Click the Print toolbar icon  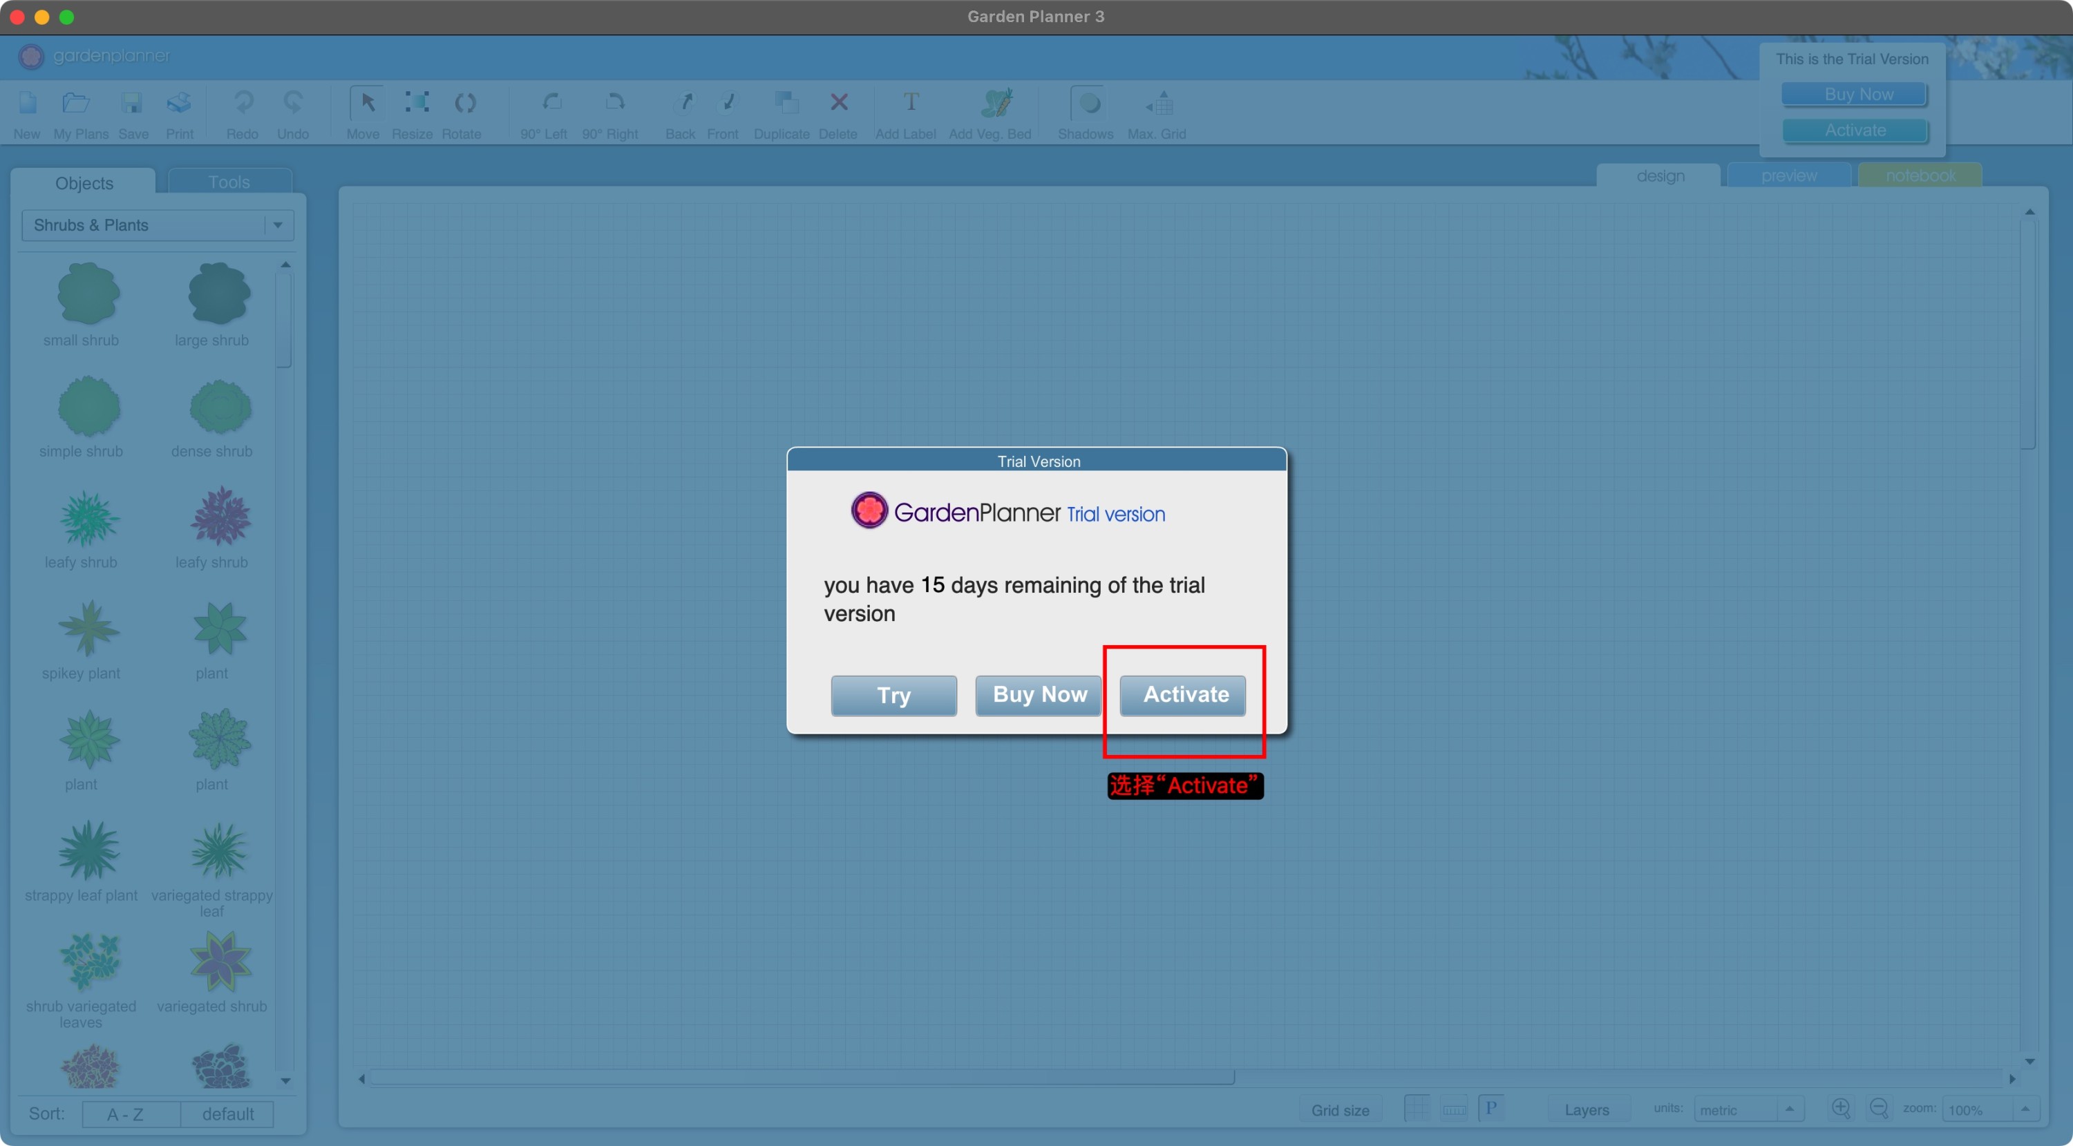click(179, 103)
